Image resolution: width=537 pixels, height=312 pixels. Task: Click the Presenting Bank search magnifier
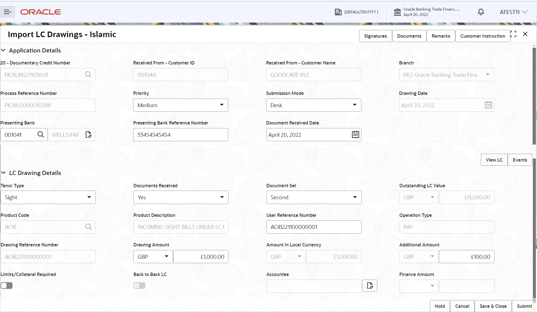[x=41, y=135]
